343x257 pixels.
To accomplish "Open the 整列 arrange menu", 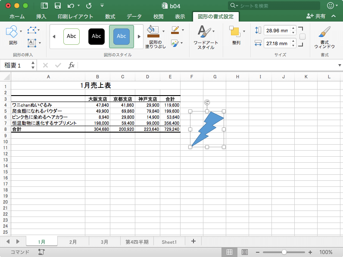I will (237, 35).
